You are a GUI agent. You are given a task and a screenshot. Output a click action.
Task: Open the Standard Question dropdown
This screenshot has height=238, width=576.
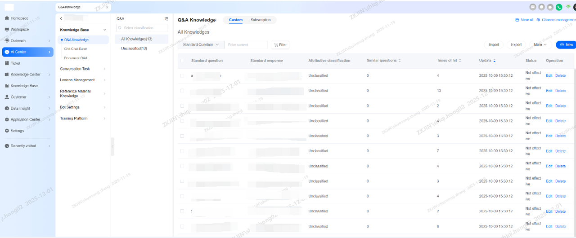coord(201,45)
